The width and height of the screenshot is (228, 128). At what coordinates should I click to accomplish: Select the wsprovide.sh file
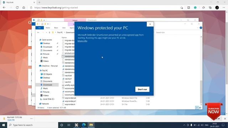click(x=70, y=104)
